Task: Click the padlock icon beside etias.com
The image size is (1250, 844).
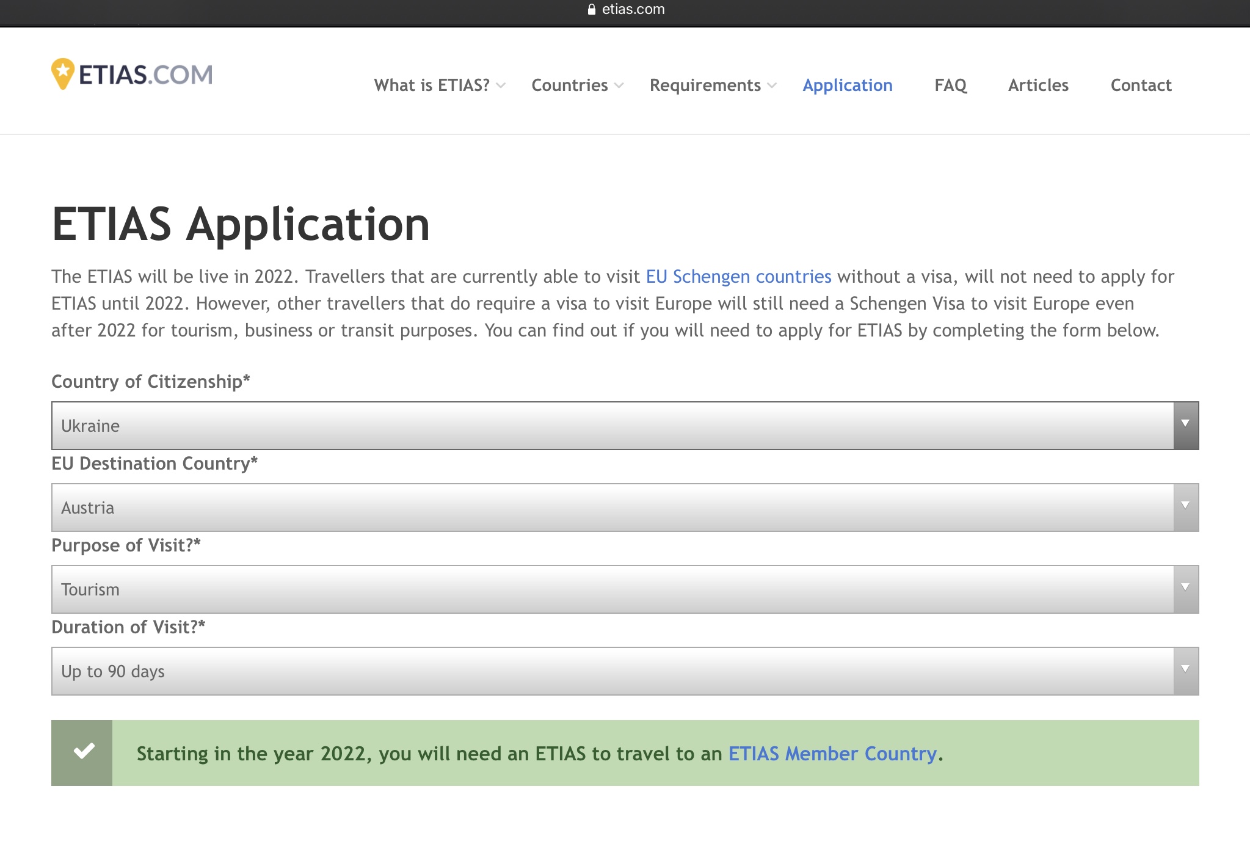Action: pyautogui.click(x=591, y=9)
